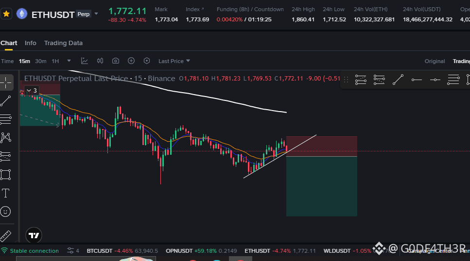Open the candlestick chart style icon
Image resolution: width=470 pixels, height=261 pixels.
[100, 61]
